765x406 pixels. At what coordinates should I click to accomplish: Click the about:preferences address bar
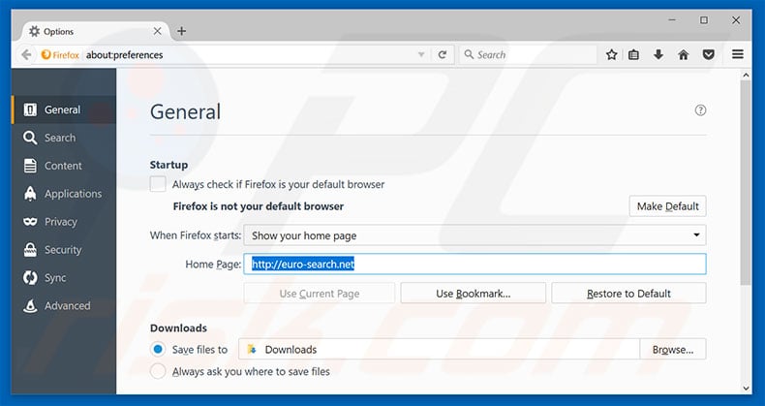point(246,54)
